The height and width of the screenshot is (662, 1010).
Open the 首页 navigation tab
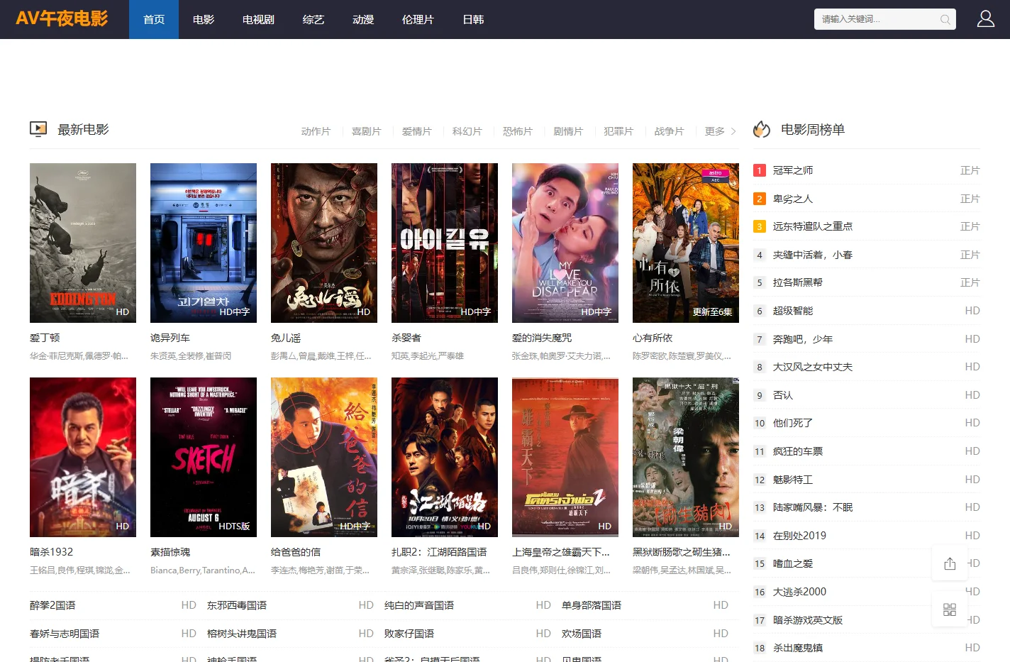(154, 19)
